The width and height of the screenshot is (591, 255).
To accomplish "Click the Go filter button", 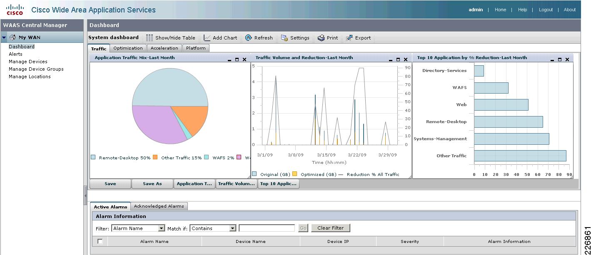I will point(303,228).
